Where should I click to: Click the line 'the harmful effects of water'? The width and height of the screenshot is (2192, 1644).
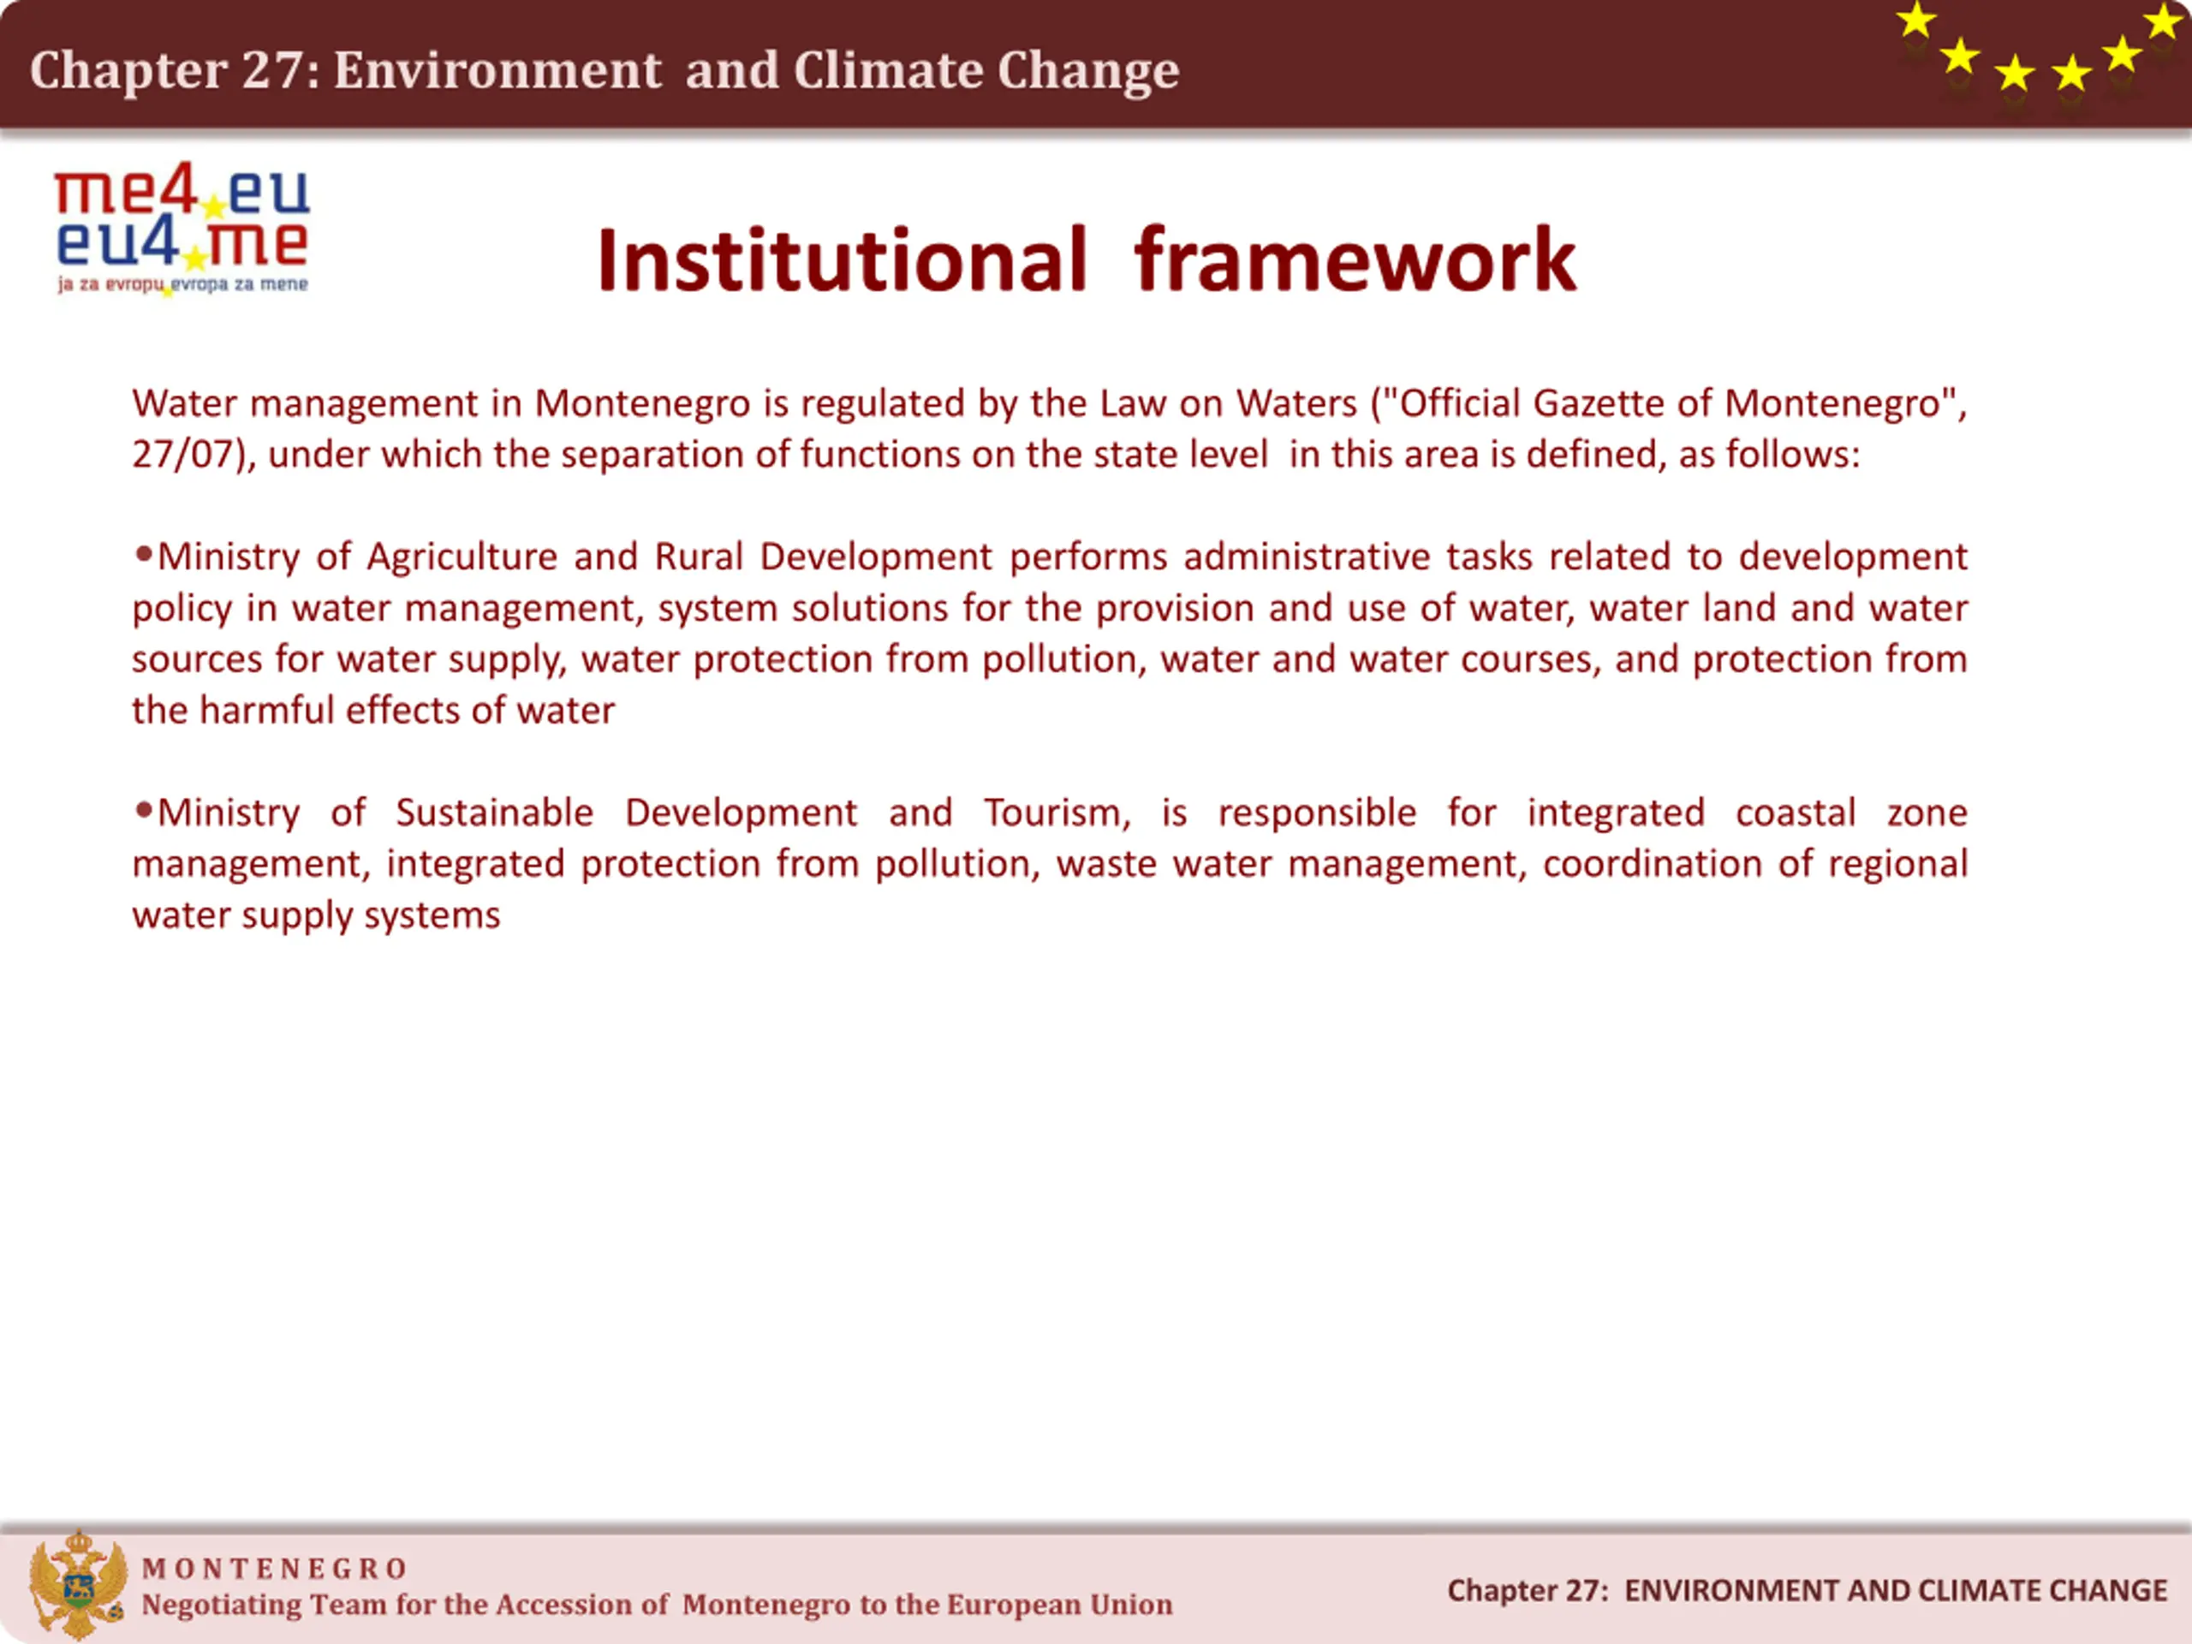373,711
